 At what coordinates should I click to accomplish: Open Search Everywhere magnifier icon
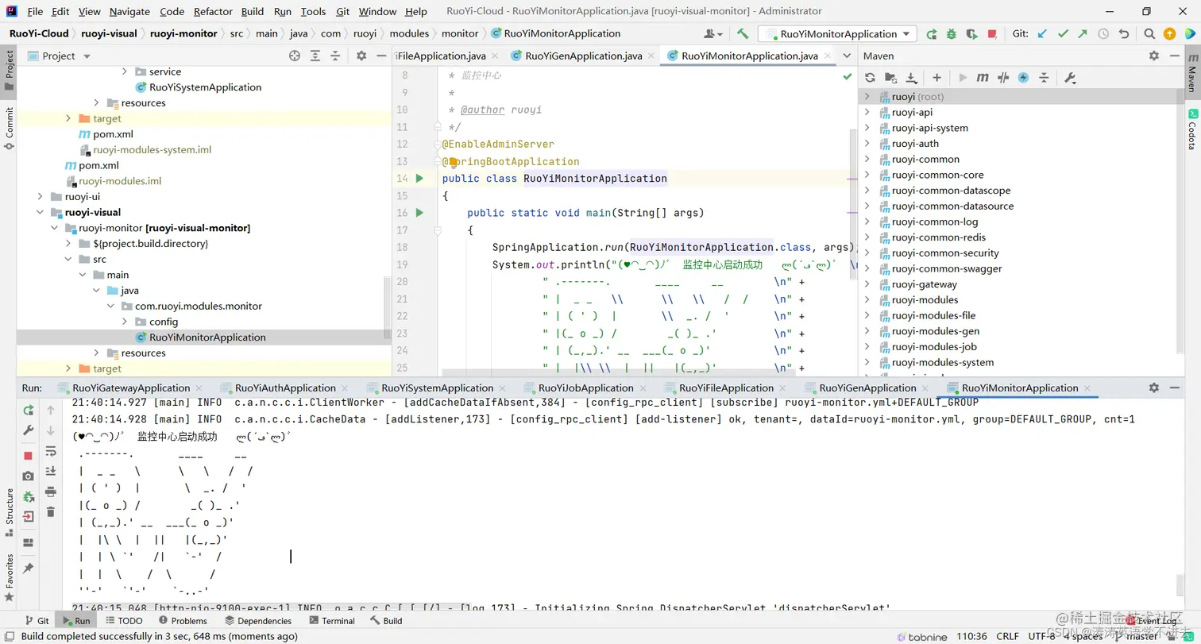(x=1149, y=34)
